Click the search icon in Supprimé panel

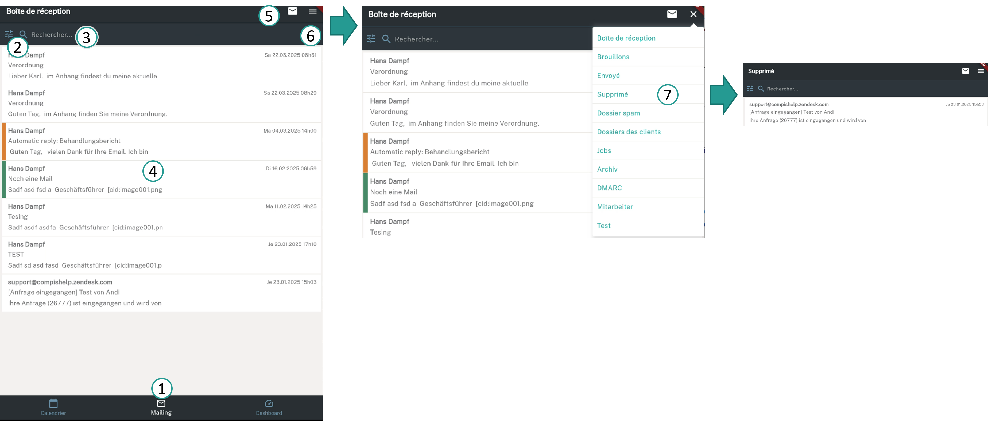point(761,89)
